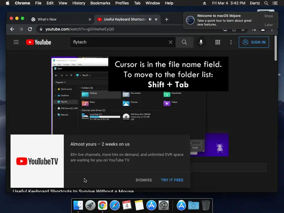Go forward in Chrome

pos(21,29)
